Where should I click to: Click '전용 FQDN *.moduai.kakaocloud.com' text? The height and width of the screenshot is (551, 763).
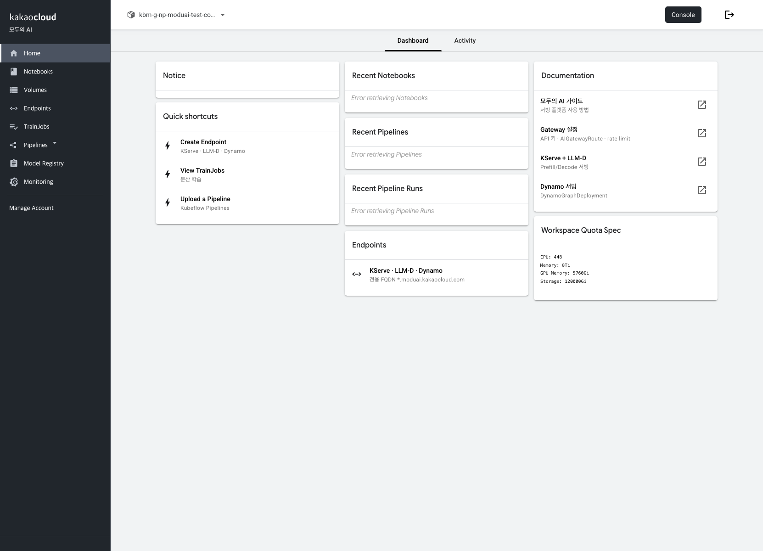(417, 280)
